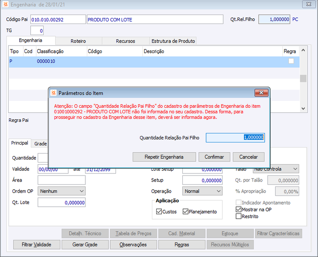Image resolution: width=318 pixels, height=257 pixels.
Task: Click the Detalh. Técnico button
Action: tap(85, 233)
